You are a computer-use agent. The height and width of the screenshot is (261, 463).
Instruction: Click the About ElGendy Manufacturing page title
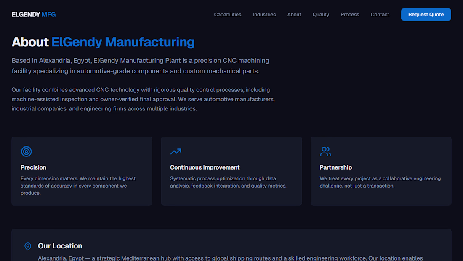(x=103, y=42)
